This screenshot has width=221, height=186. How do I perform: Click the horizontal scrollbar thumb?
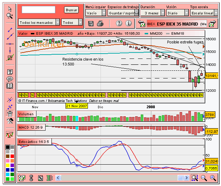[x=180, y=178]
